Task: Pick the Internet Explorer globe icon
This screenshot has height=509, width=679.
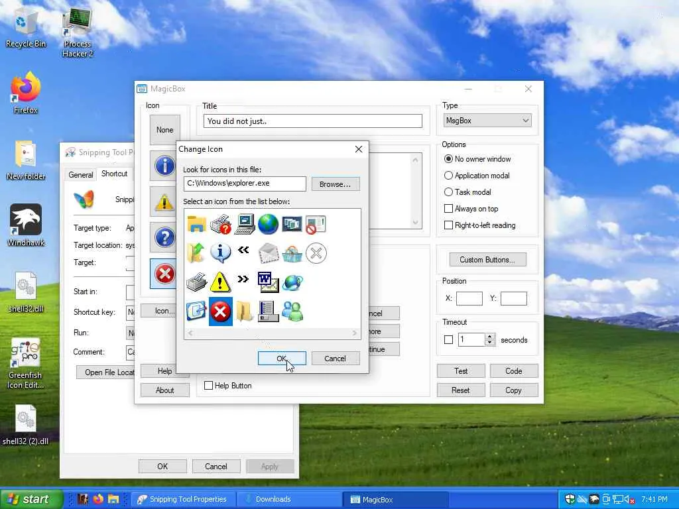Action: [x=292, y=282]
